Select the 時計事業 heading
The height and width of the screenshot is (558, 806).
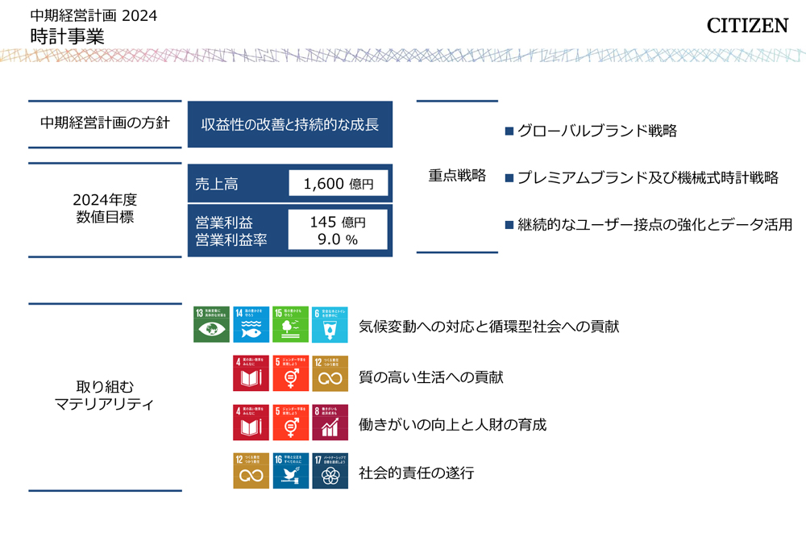pyautogui.click(x=68, y=36)
